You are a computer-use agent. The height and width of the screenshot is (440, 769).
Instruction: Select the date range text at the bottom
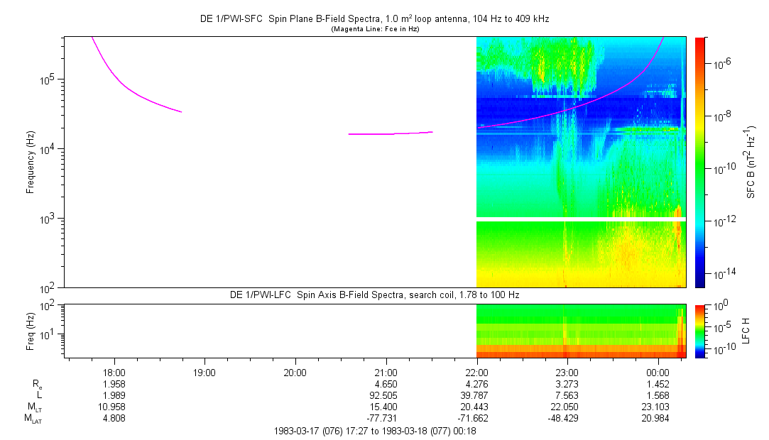coord(374,431)
